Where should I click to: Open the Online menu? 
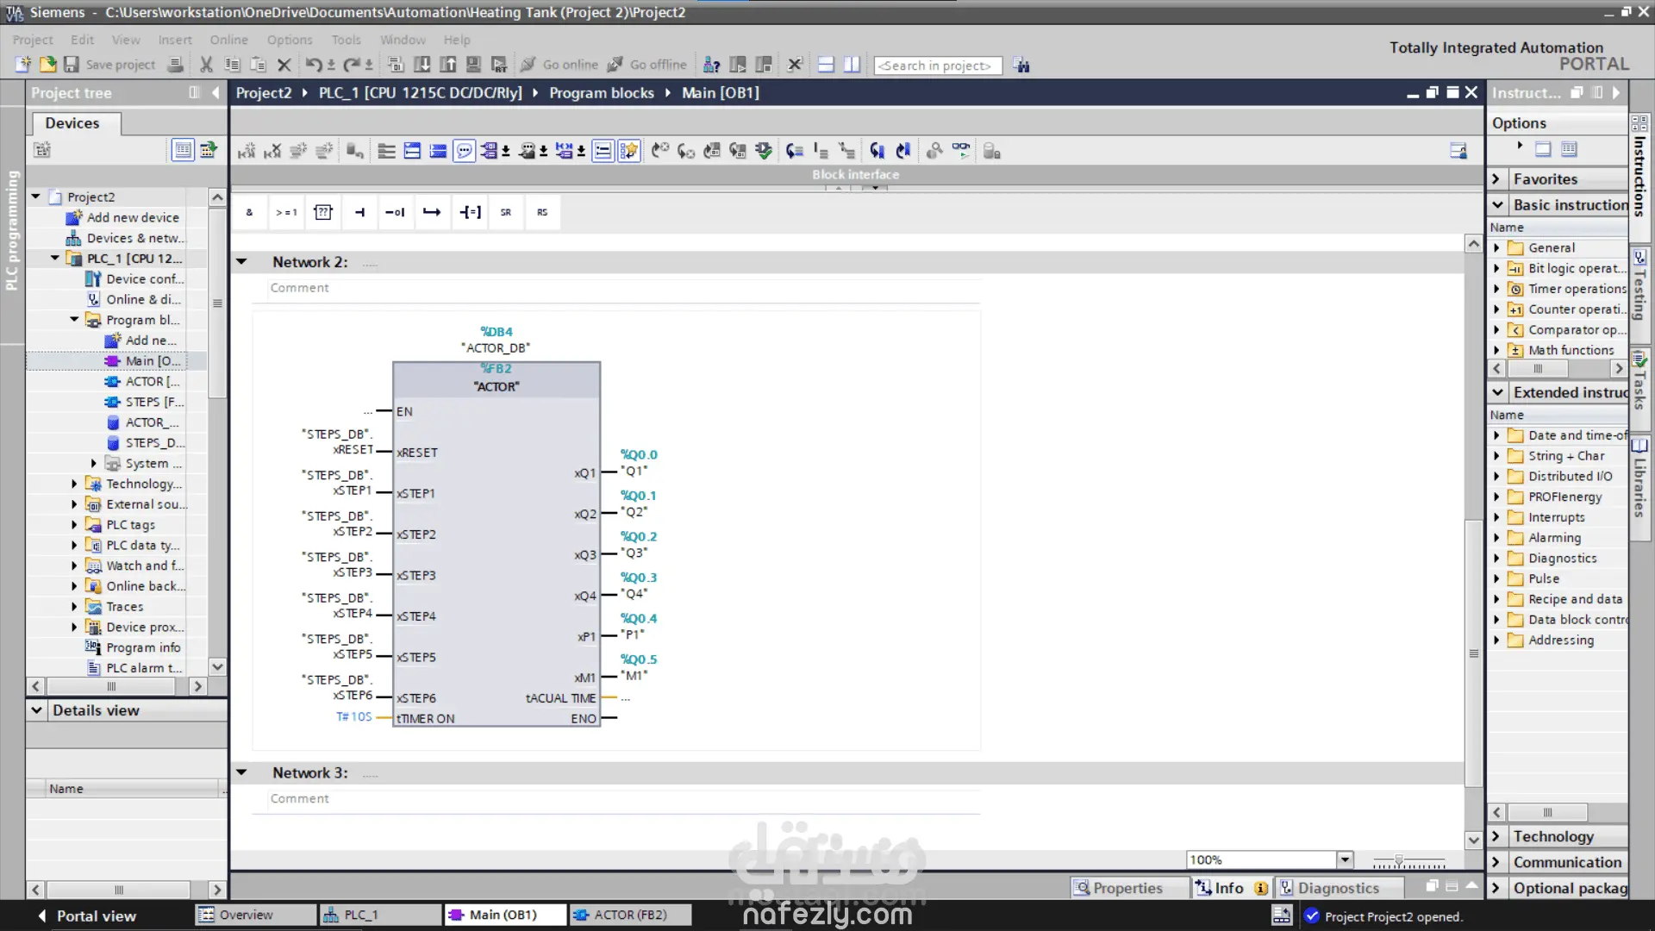[228, 40]
